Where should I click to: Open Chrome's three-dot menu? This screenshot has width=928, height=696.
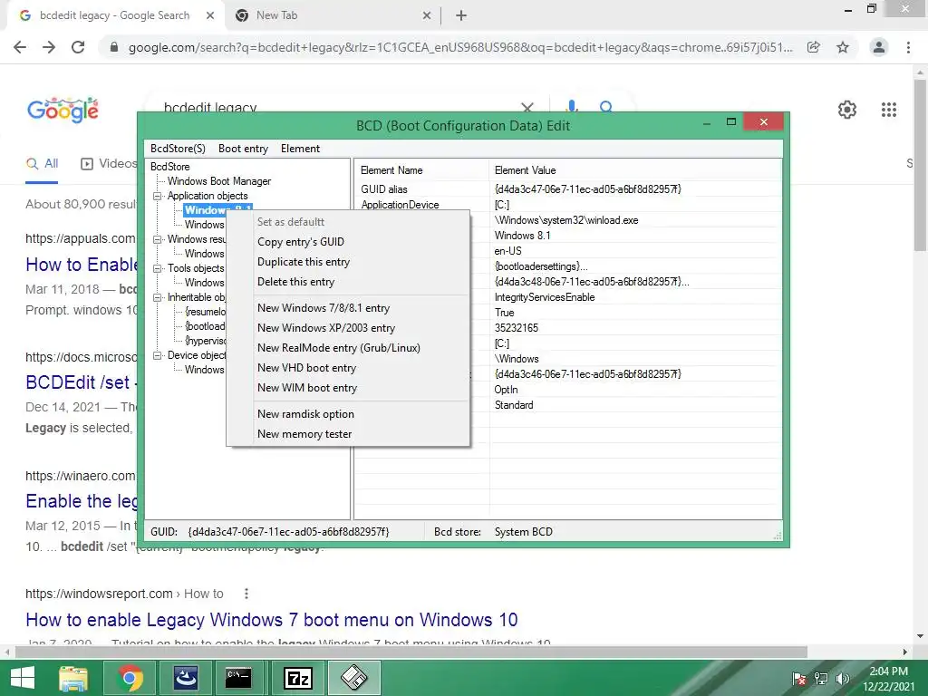[x=908, y=47]
